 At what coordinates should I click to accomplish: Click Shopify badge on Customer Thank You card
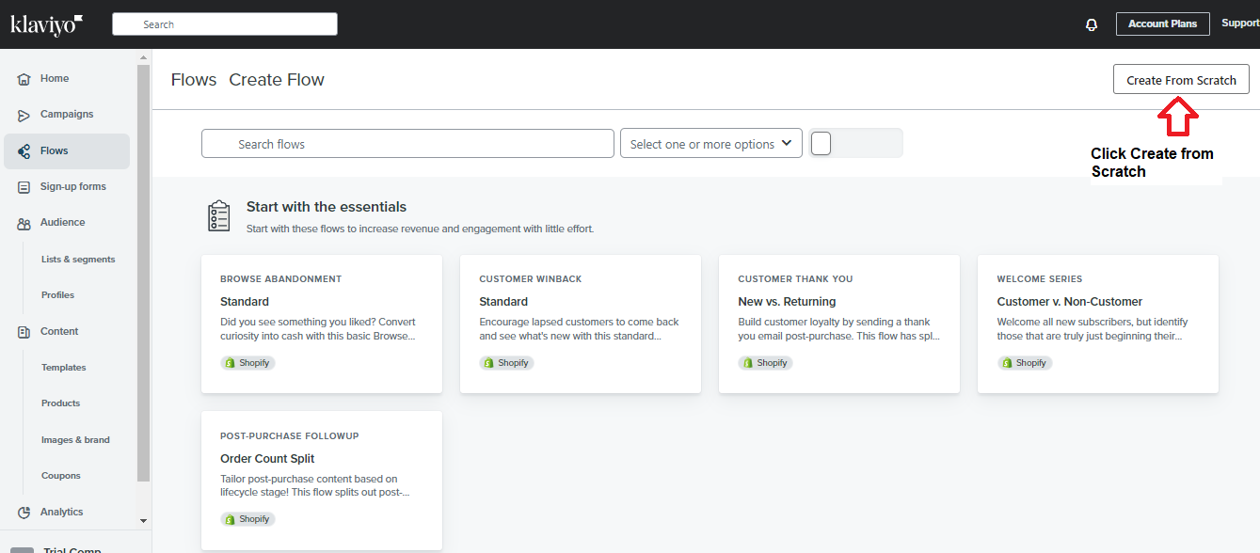tap(766, 363)
